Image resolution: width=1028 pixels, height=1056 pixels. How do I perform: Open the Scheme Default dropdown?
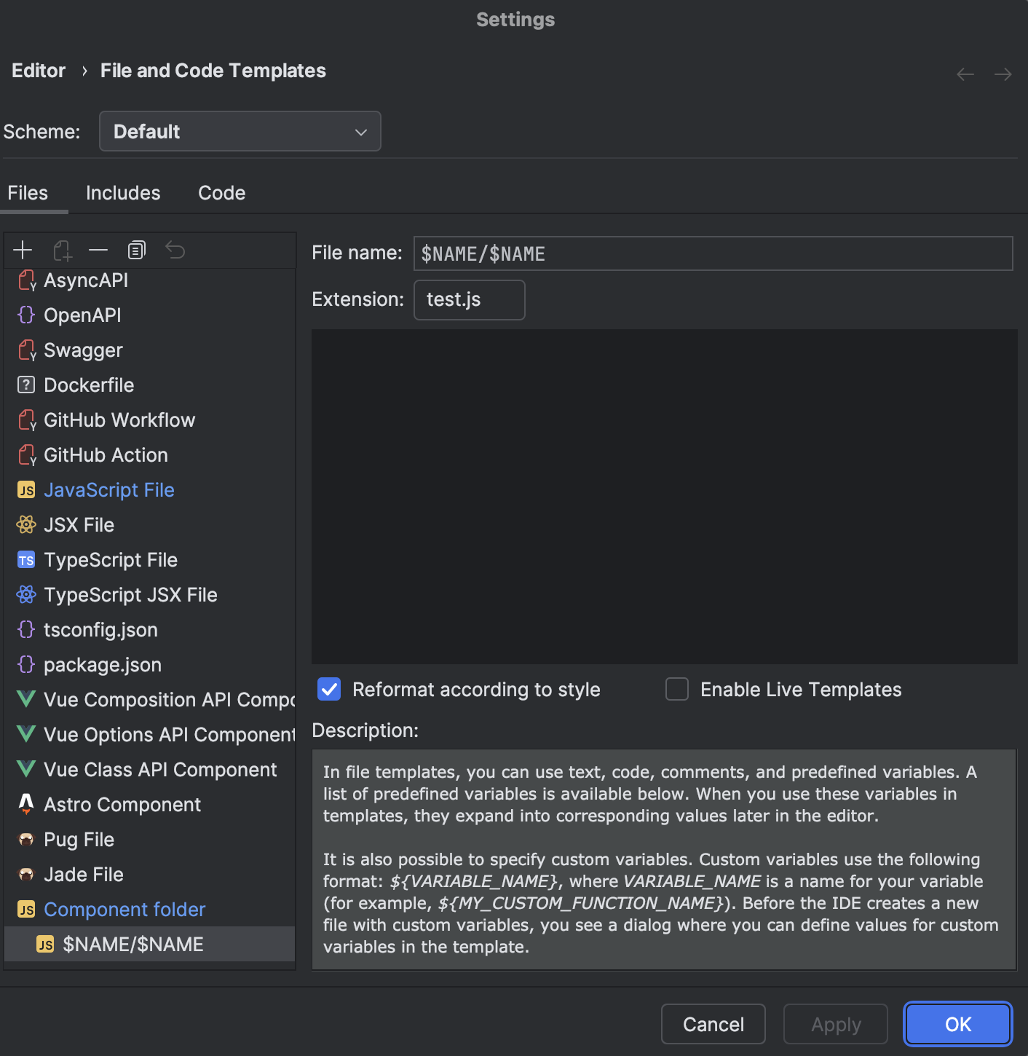pyautogui.click(x=240, y=131)
